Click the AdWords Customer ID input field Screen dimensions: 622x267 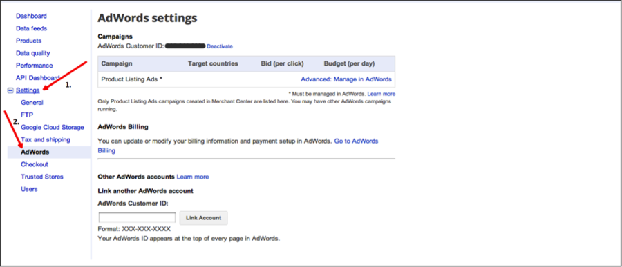[x=138, y=217]
